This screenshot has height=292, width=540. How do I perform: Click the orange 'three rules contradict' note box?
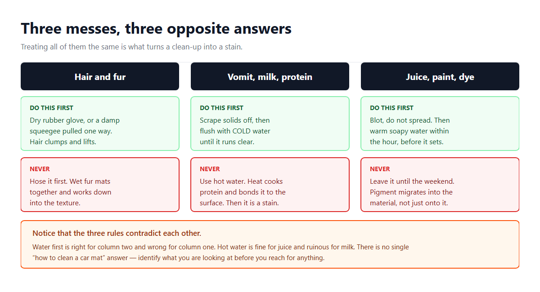point(270,244)
